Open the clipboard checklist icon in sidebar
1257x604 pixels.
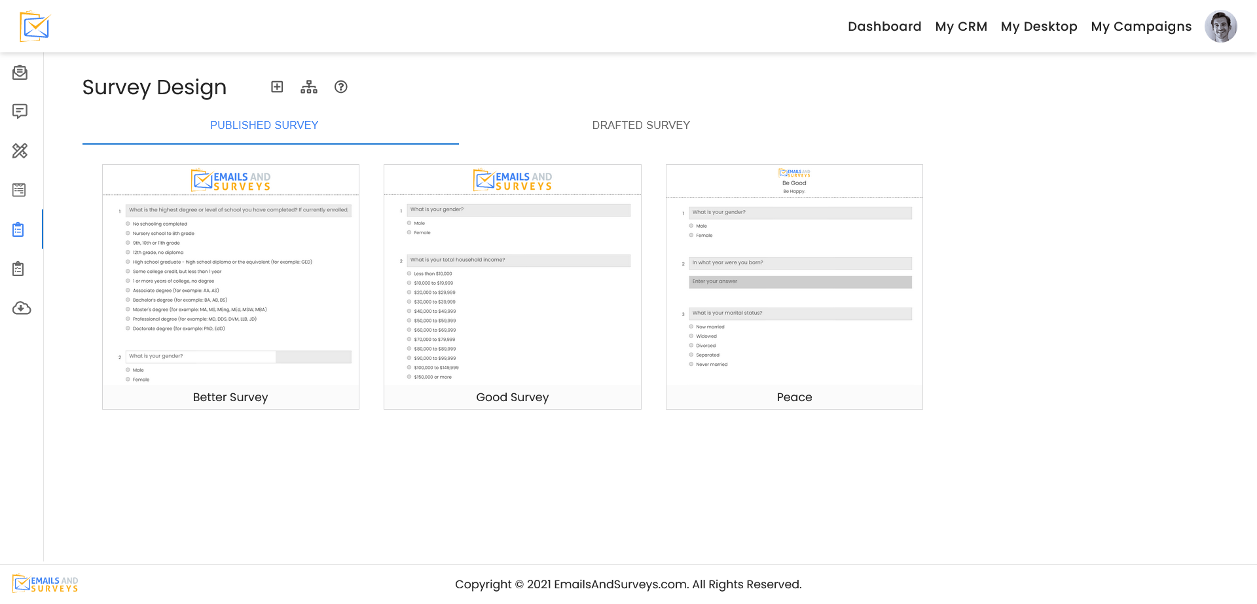[x=19, y=269]
